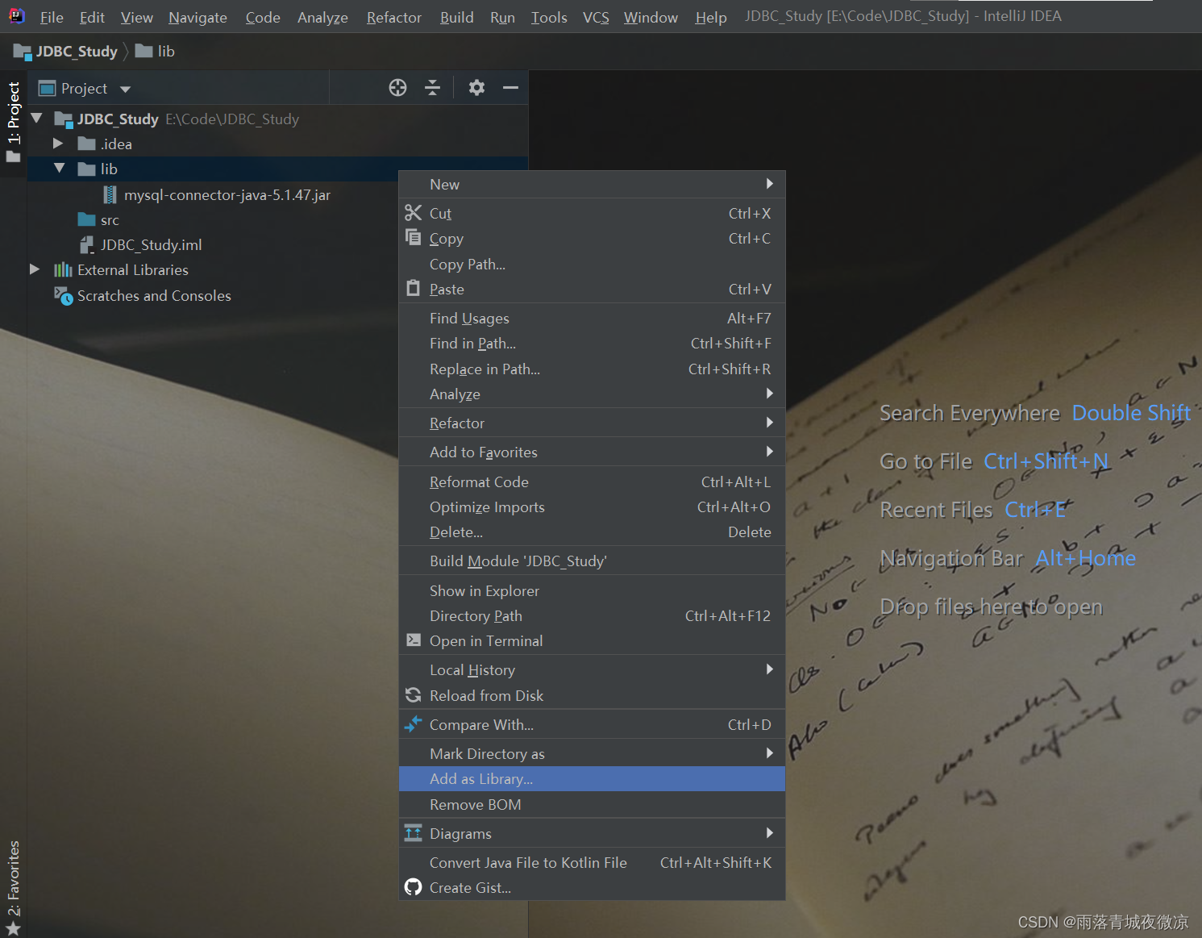Click the jar file icon of mysql-connector
The width and height of the screenshot is (1202, 938).
(x=110, y=194)
